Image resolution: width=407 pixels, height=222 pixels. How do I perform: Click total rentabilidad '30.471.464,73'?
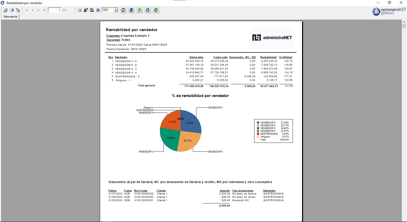click(269, 86)
